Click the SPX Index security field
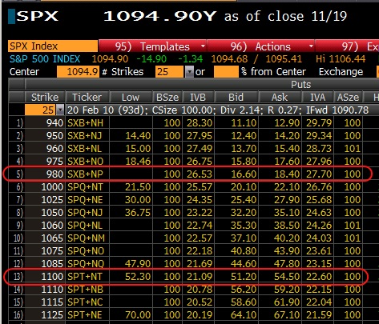Viewport: 379px width, 324px height. [53, 46]
